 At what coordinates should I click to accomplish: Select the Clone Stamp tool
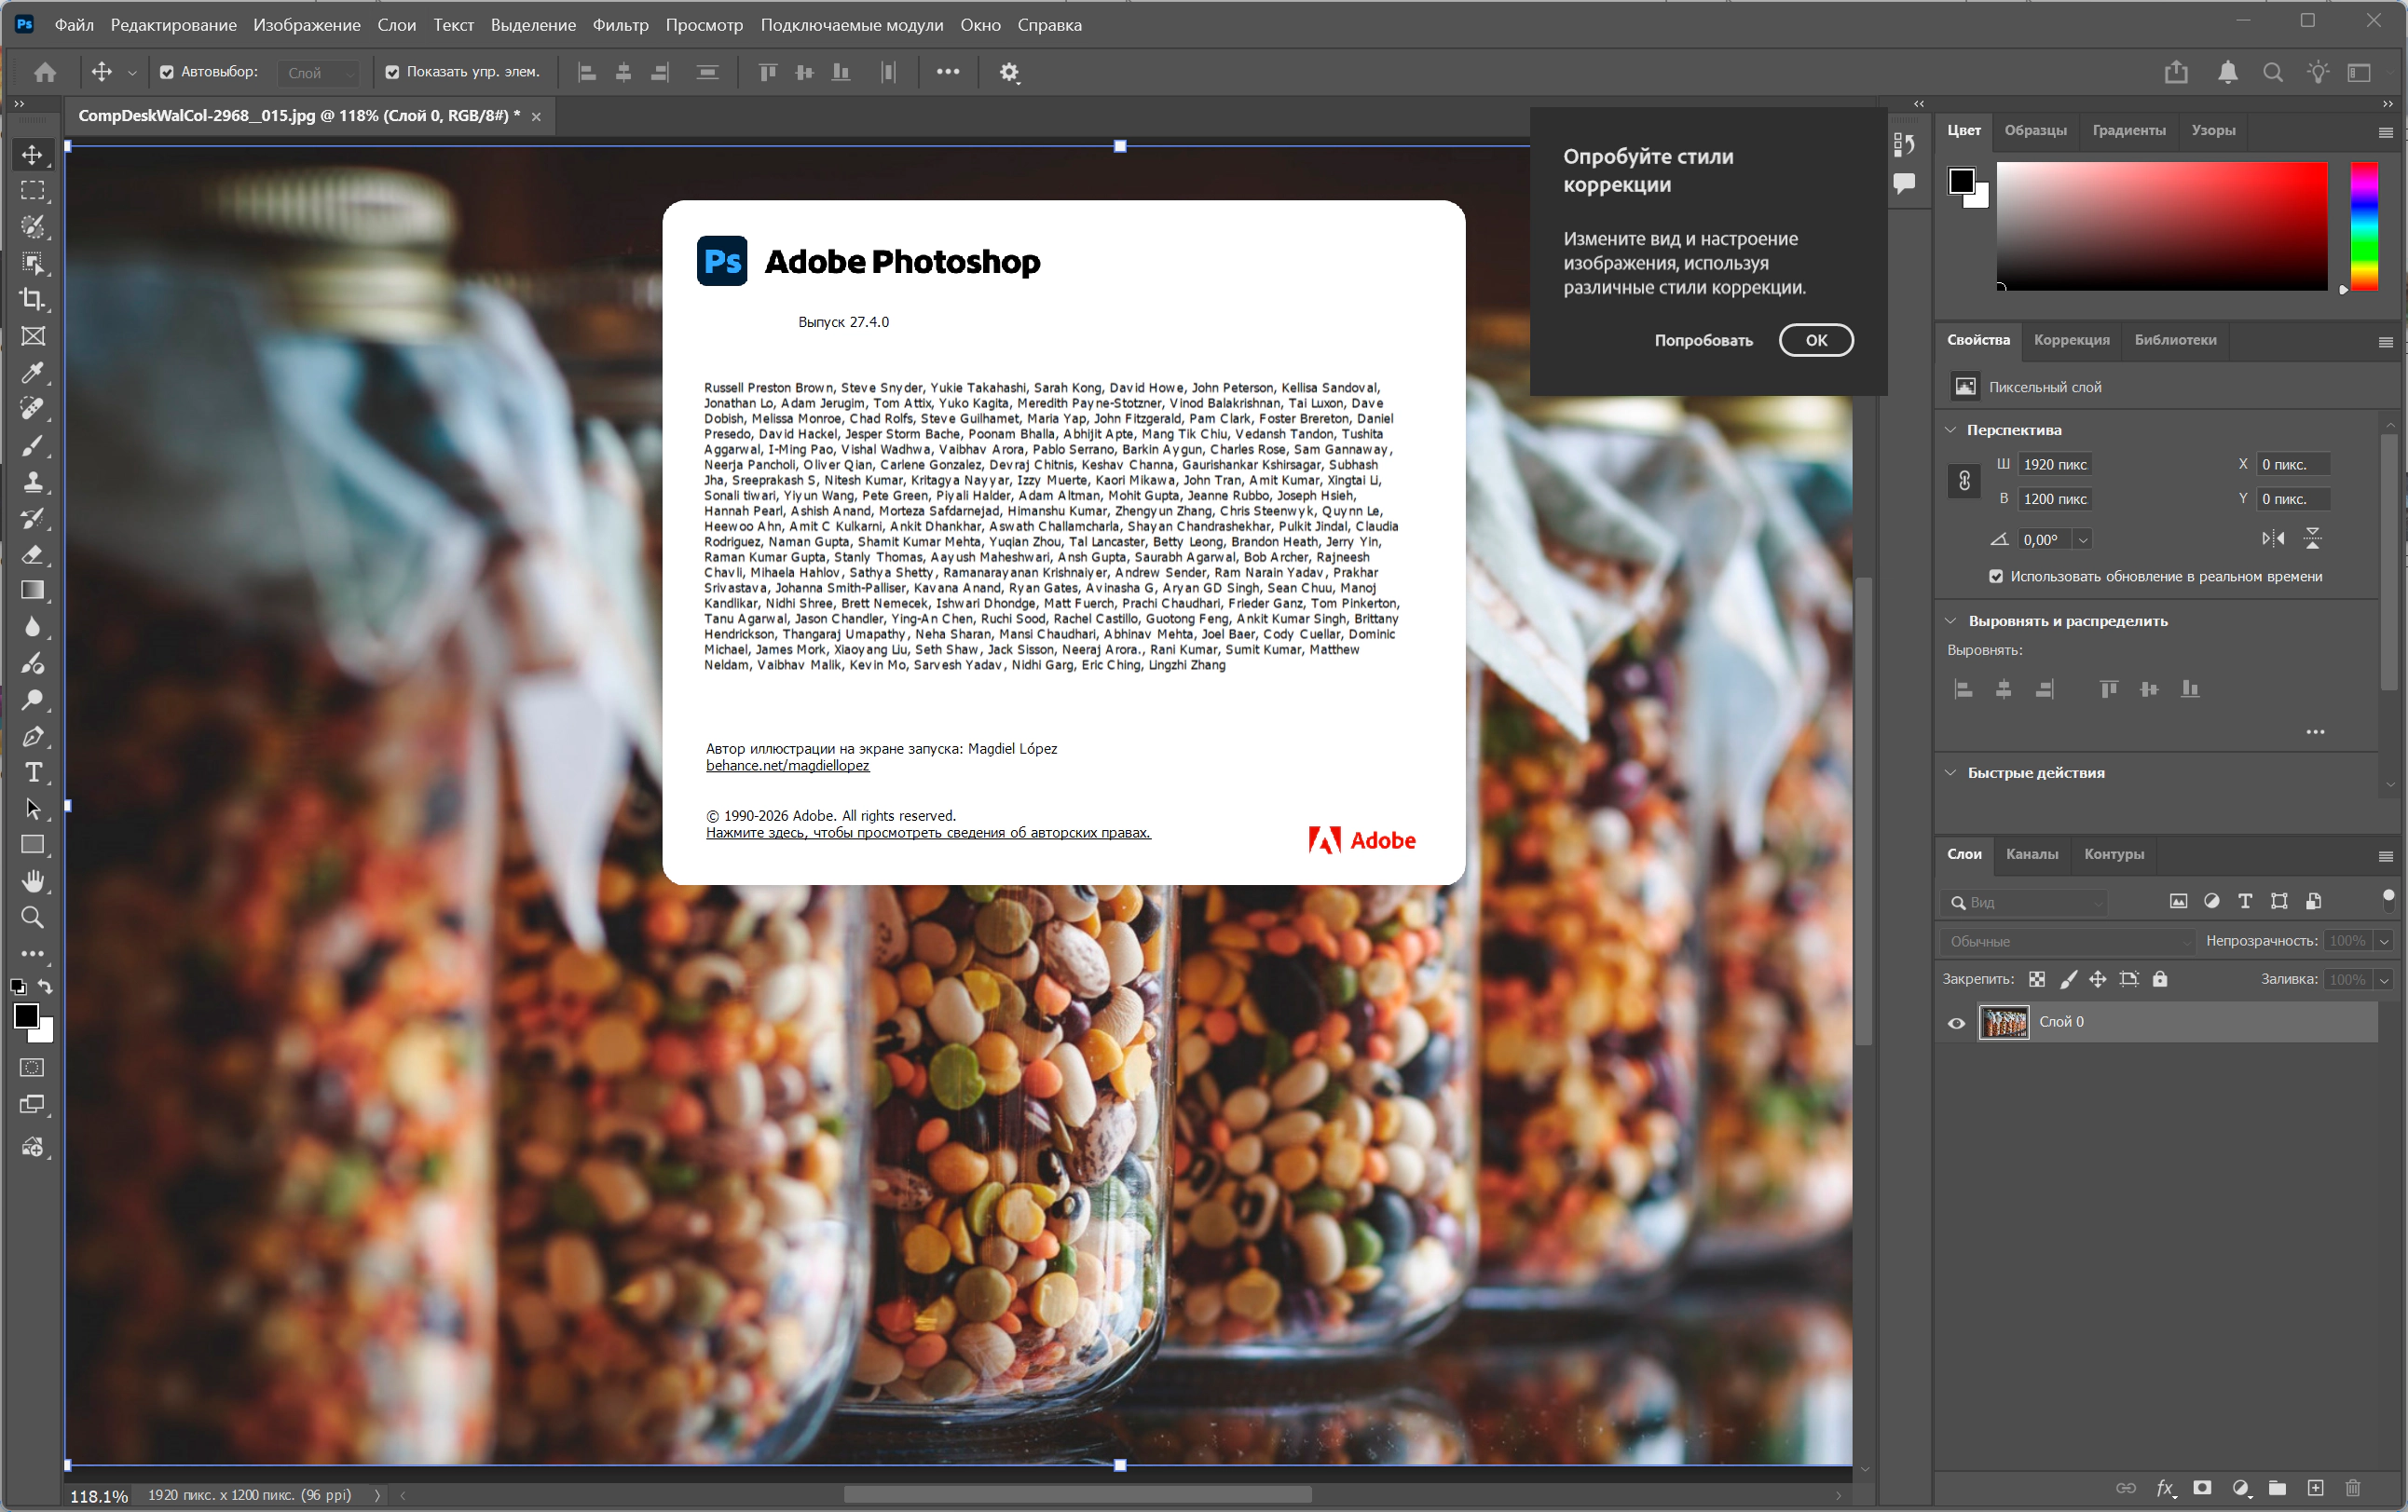(32, 482)
